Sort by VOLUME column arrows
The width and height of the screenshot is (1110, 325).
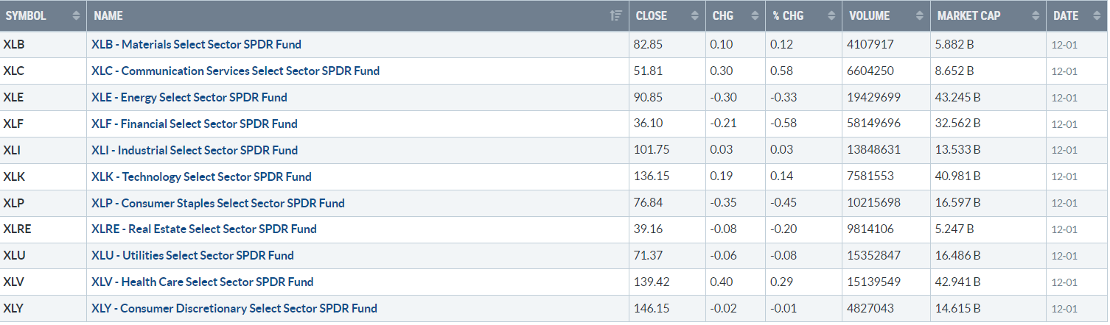coord(921,15)
